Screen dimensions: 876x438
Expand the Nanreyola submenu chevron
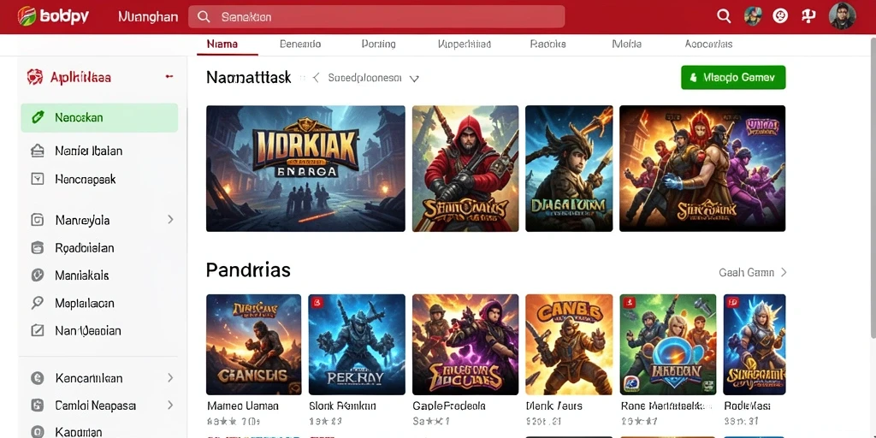[170, 220]
